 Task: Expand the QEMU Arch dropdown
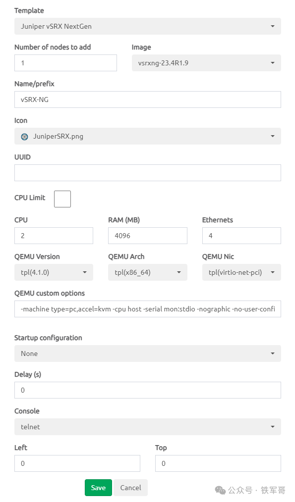coord(148,272)
